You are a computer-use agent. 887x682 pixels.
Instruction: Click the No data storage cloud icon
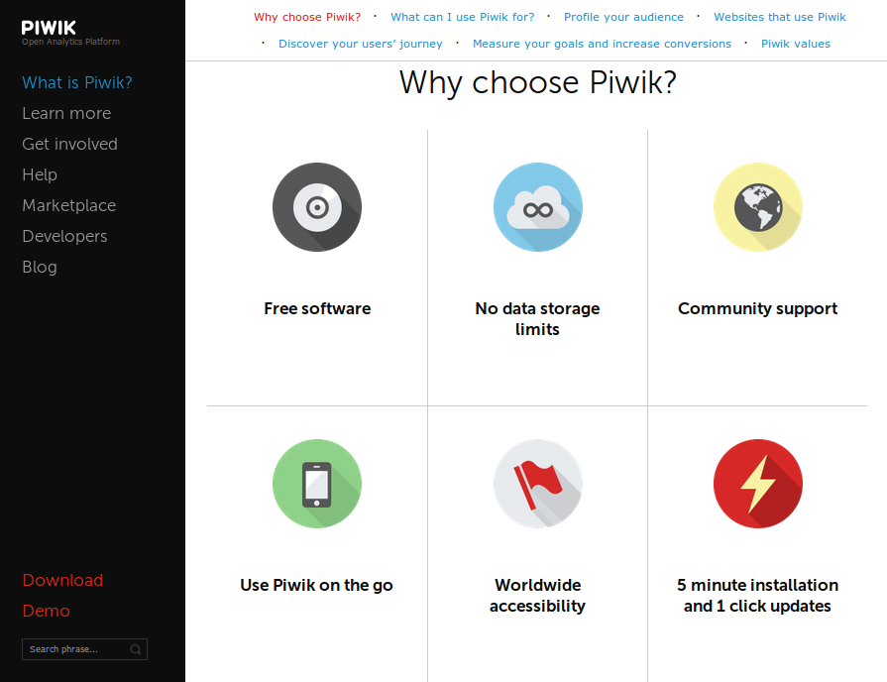[x=537, y=207]
